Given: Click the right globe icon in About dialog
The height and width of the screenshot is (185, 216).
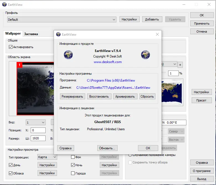Looking at the screenshot, I should pyautogui.click(x=145, y=55).
